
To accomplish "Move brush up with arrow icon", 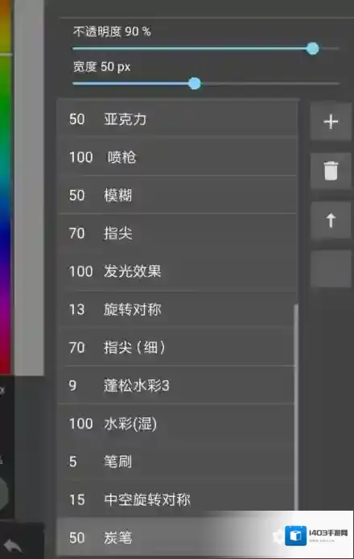I will pos(331,220).
